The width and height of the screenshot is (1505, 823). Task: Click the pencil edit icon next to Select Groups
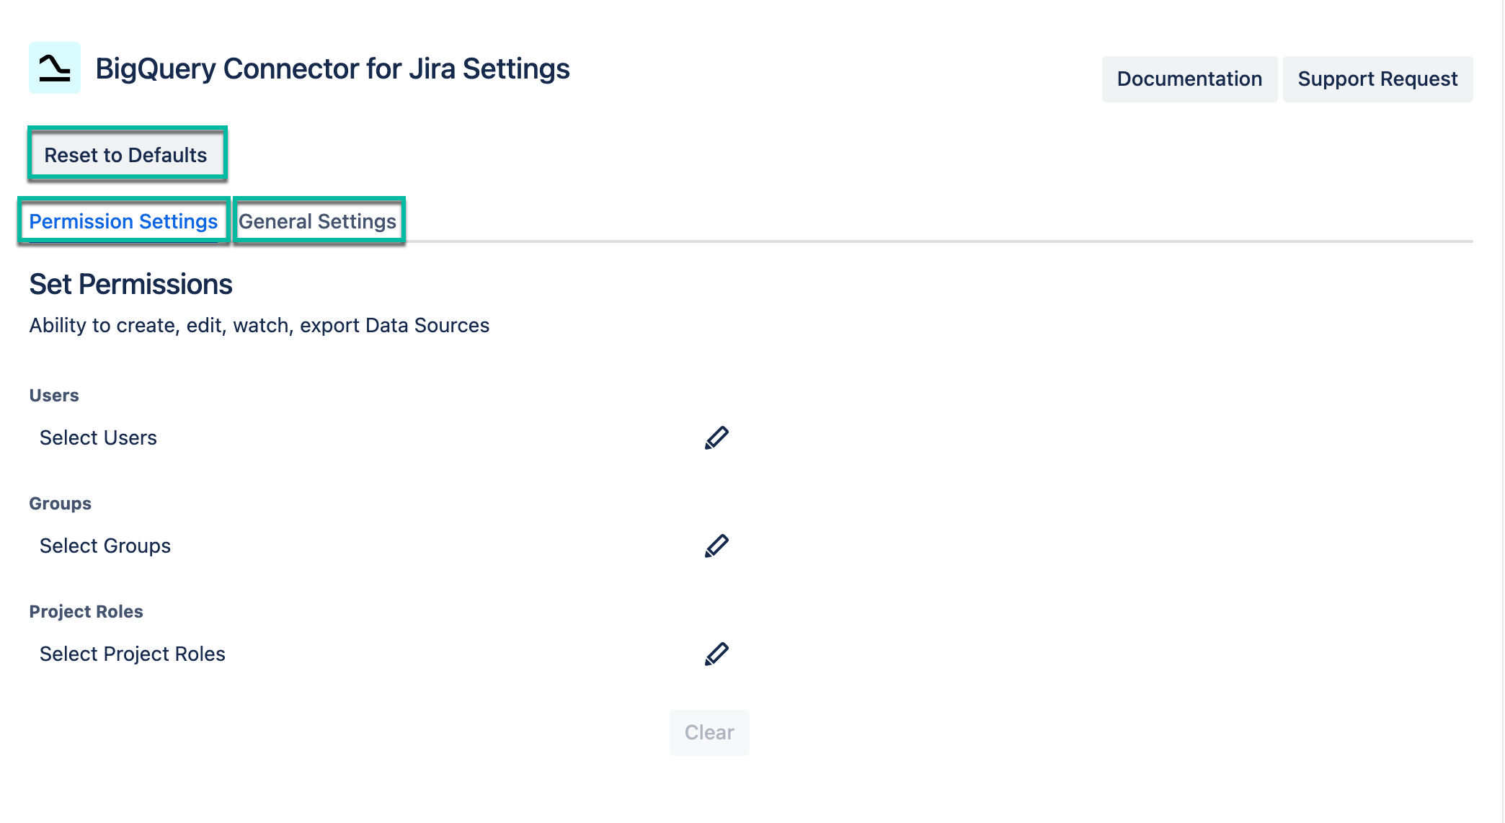(x=718, y=546)
